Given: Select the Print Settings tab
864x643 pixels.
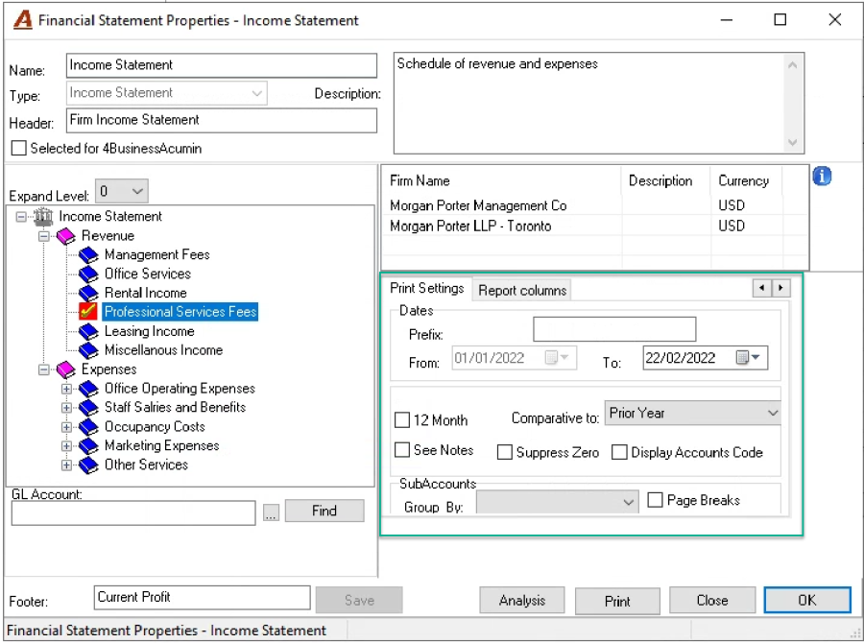Looking at the screenshot, I should 426,288.
